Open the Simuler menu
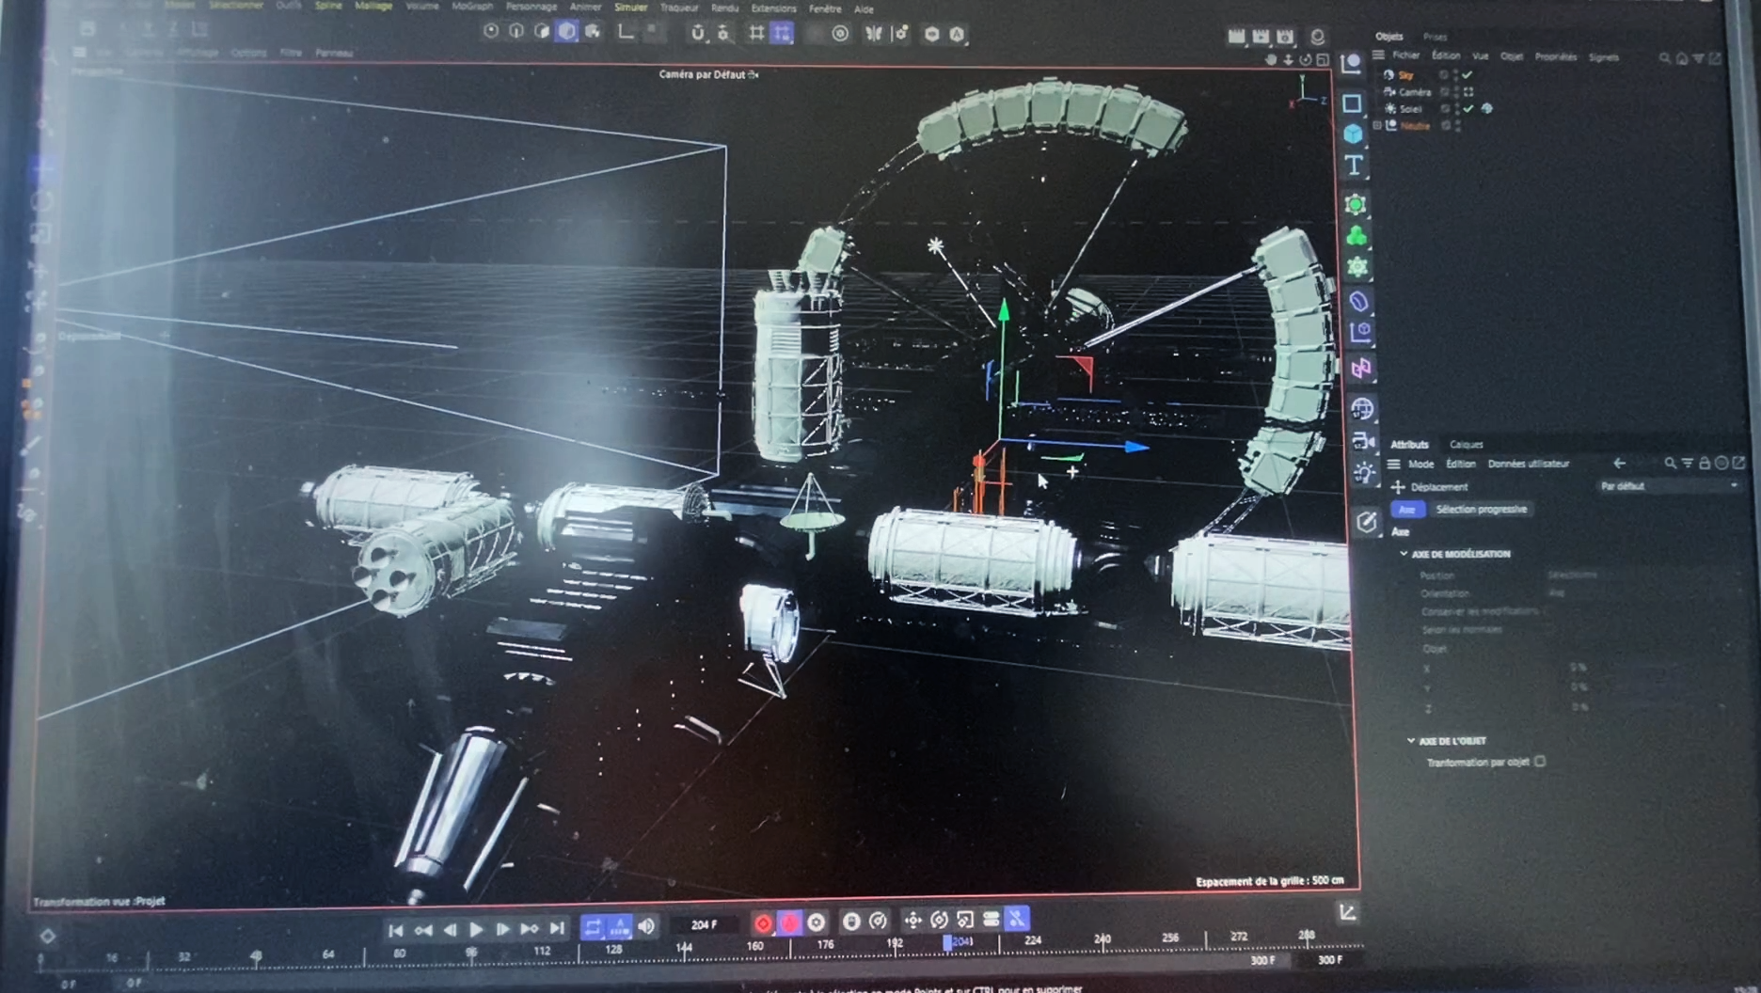This screenshot has height=993, width=1761. (x=630, y=8)
